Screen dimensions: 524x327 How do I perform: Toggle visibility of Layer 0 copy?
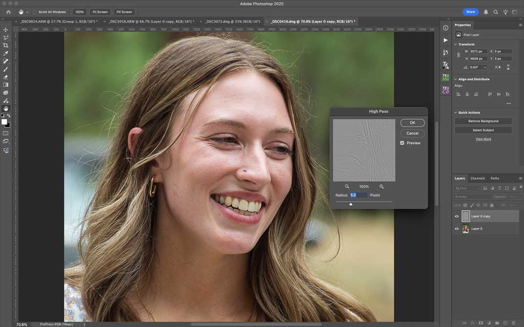[x=457, y=216]
